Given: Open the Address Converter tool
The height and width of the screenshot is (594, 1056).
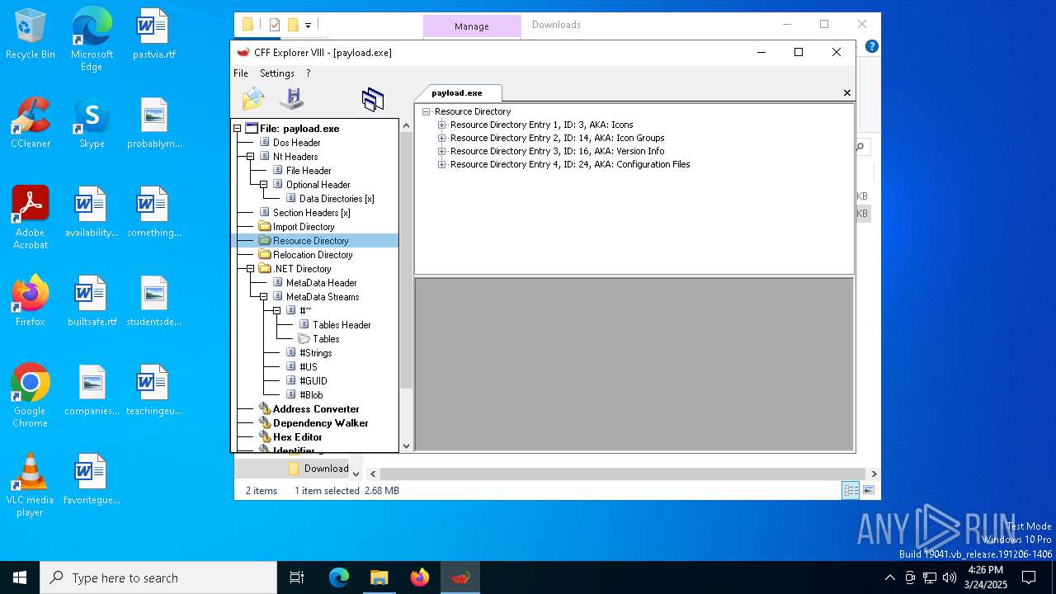Looking at the screenshot, I should [316, 409].
